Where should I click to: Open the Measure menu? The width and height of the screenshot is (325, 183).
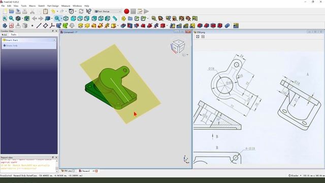click(66, 6)
